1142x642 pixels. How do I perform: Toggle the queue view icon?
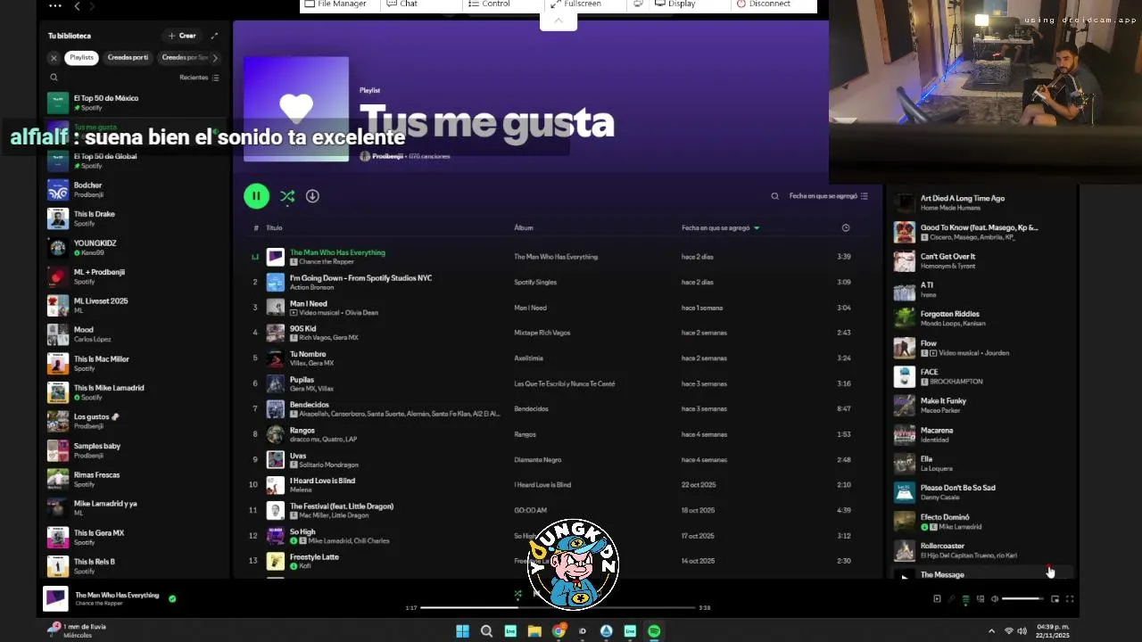click(x=965, y=599)
